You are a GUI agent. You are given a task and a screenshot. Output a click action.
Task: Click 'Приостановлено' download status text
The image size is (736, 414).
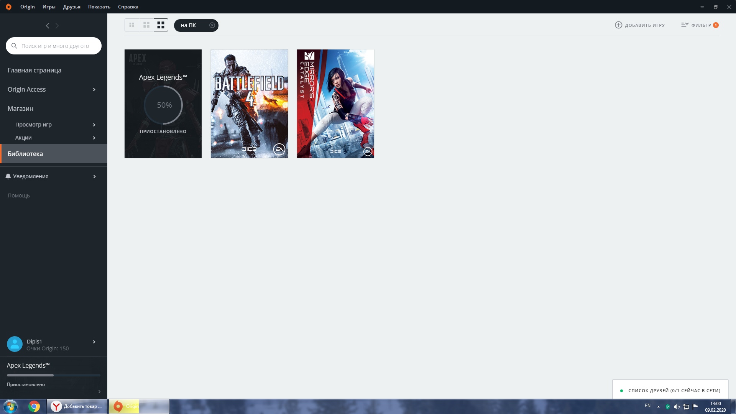(x=26, y=384)
